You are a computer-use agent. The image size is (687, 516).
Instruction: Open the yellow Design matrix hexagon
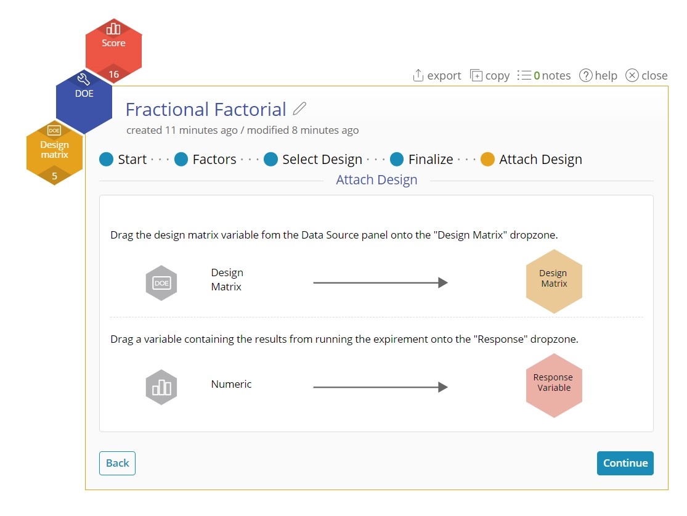[54, 152]
